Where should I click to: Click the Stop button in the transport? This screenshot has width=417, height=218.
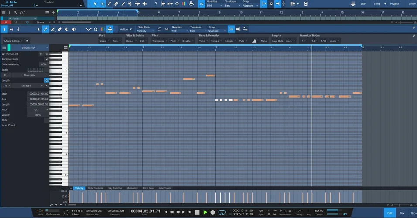pyautogui.click(x=197, y=212)
